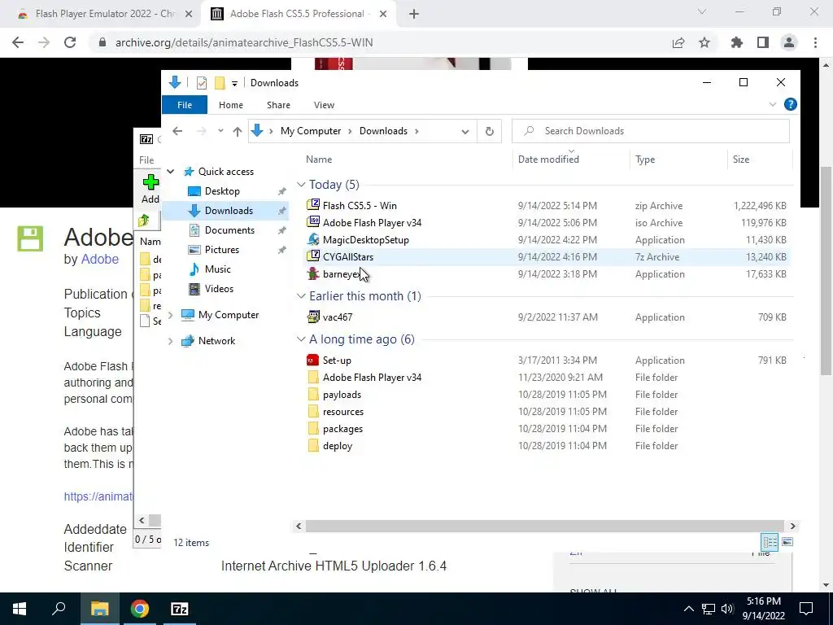Switch to details view in status bar
Image resolution: width=833 pixels, height=625 pixels.
pos(770,542)
